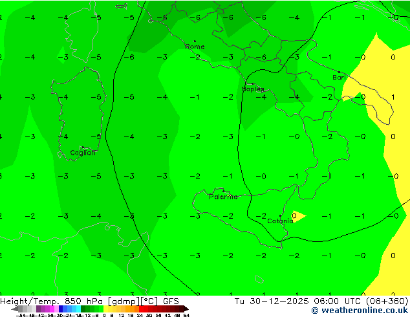Click the 0 value in yellow patch near Catania
This screenshot has height=317, width=410.
tap(294, 216)
